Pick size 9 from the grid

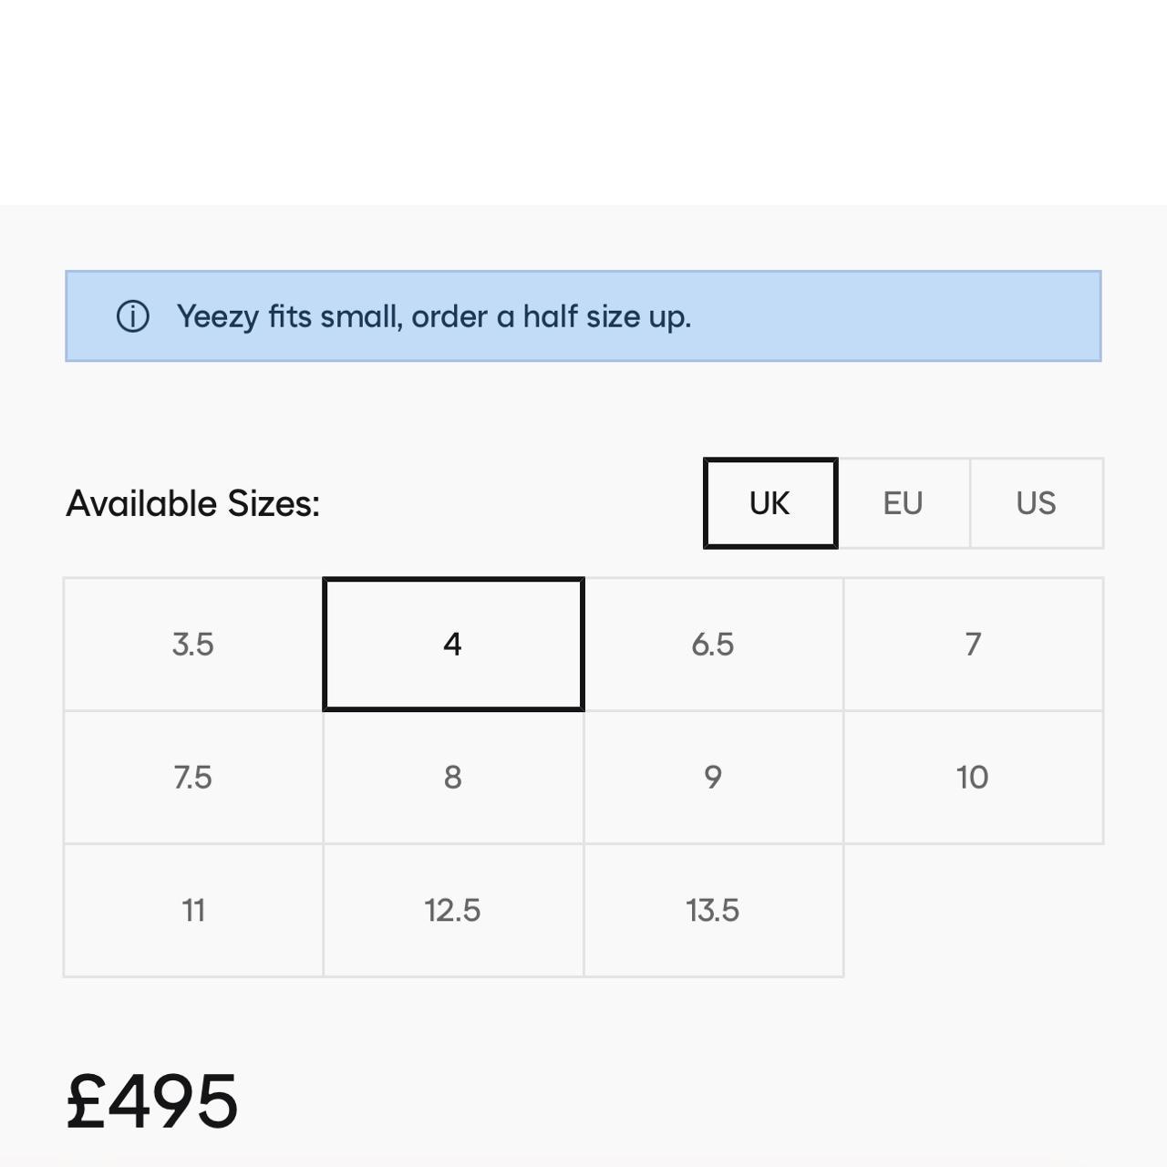[x=713, y=778]
